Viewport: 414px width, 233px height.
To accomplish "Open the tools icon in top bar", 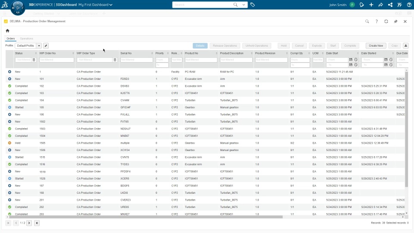I will (399, 5).
